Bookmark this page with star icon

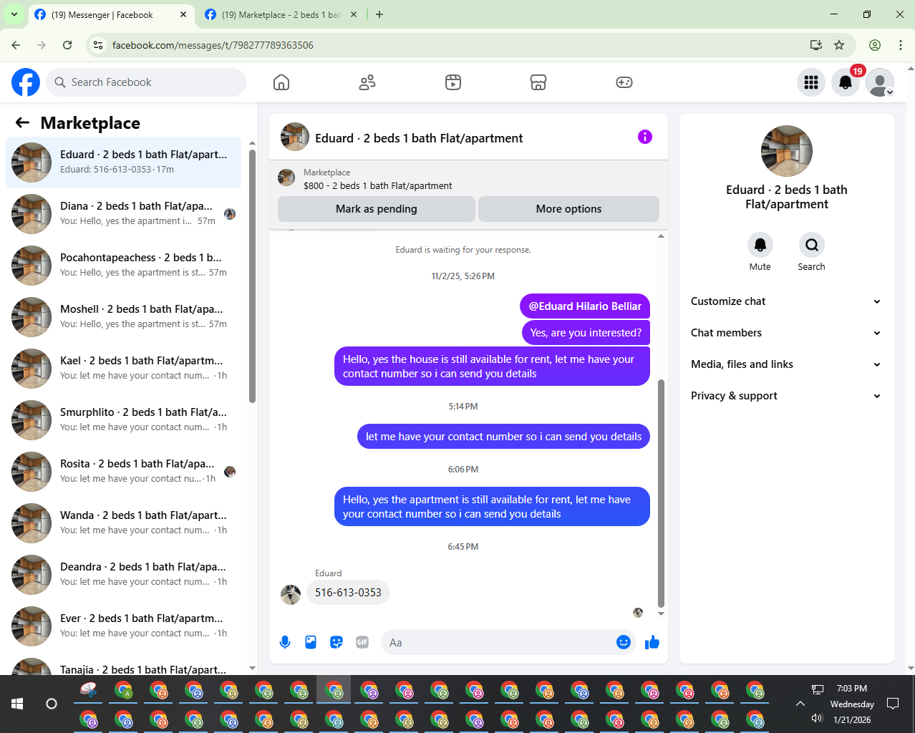click(839, 45)
